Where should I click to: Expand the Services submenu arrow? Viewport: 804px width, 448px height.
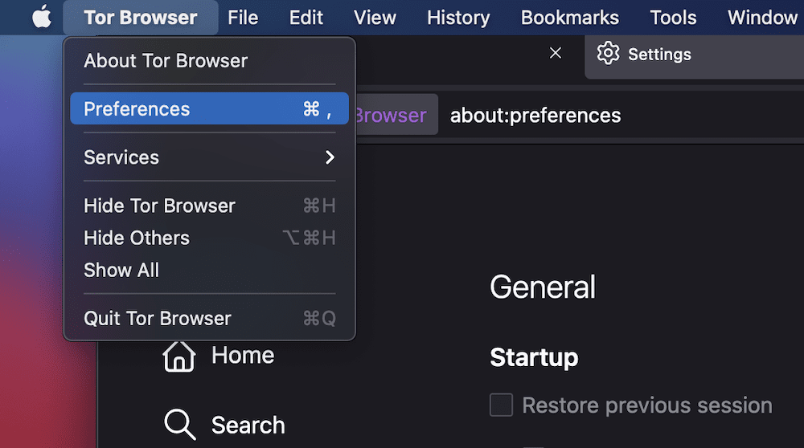(x=330, y=157)
